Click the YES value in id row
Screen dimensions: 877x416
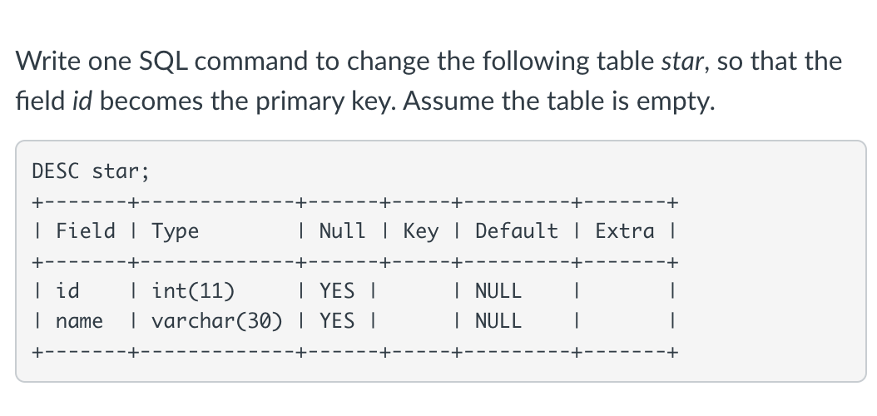(x=337, y=290)
